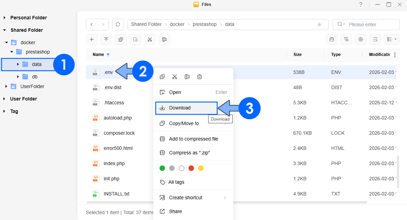Click the plus icon to create new item
The height and width of the screenshot is (220, 407).
tap(91, 39)
